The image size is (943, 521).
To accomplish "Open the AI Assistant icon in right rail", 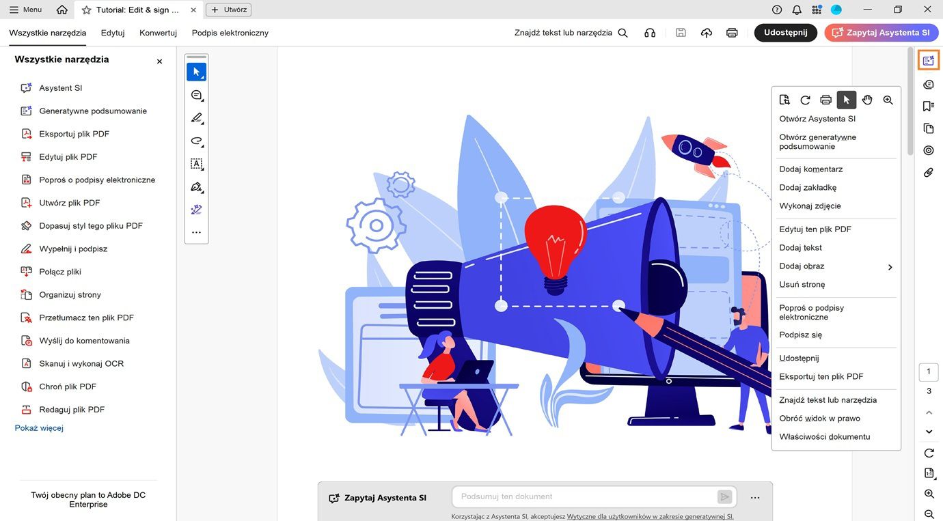I will coord(928,61).
